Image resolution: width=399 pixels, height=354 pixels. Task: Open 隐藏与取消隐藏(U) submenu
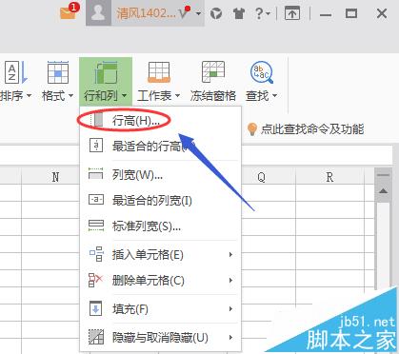click(160, 338)
